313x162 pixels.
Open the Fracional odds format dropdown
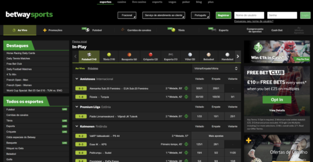(x=127, y=15)
